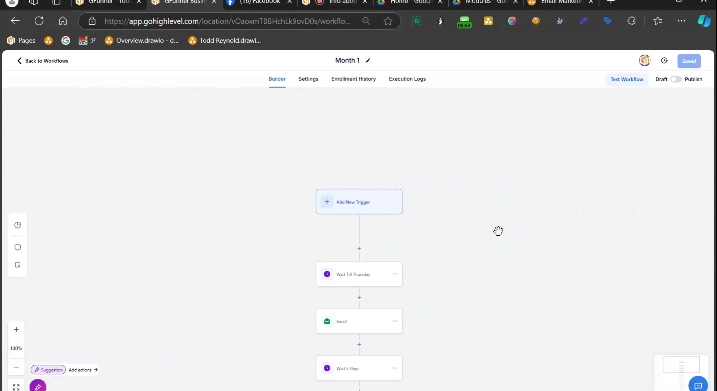The image size is (717, 391).
Task: Open the chat support widget
Action: 698,385
